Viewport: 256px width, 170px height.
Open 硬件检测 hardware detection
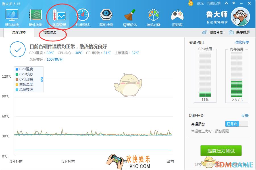click(x=36, y=18)
